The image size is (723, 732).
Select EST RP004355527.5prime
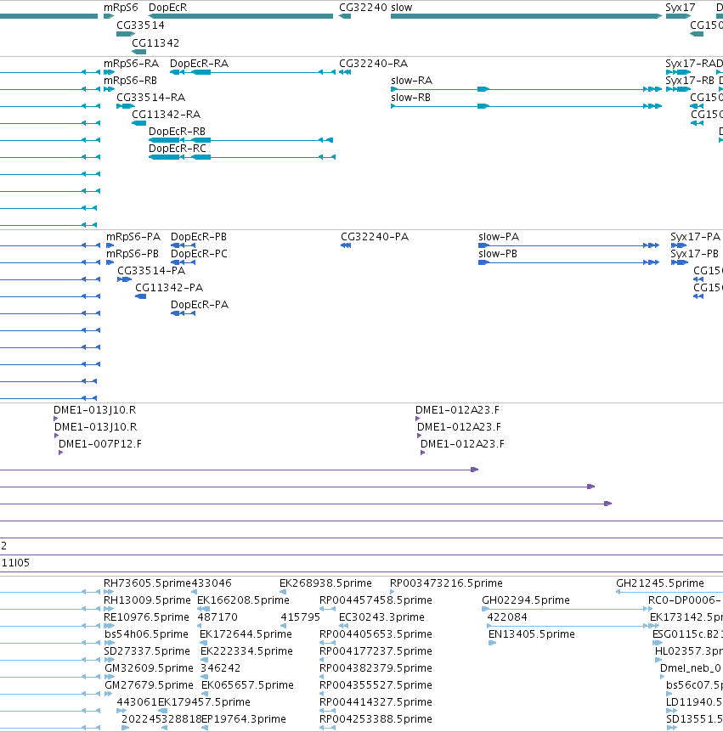(376, 684)
